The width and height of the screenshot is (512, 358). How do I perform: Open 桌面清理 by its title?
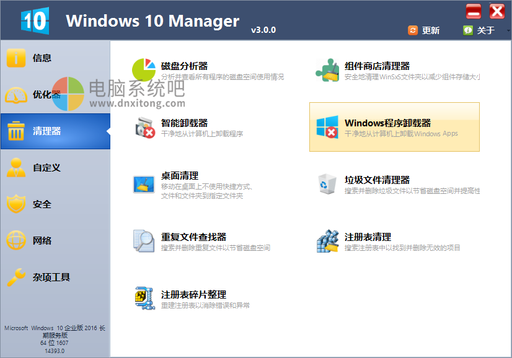[x=180, y=175]
